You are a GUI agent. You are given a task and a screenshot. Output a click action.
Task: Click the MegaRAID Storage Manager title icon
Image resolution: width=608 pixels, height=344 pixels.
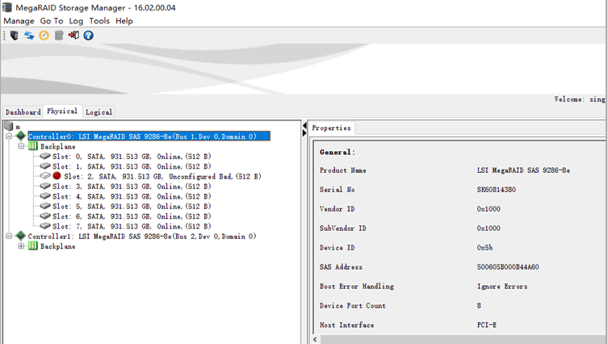(x=6, y=7)
